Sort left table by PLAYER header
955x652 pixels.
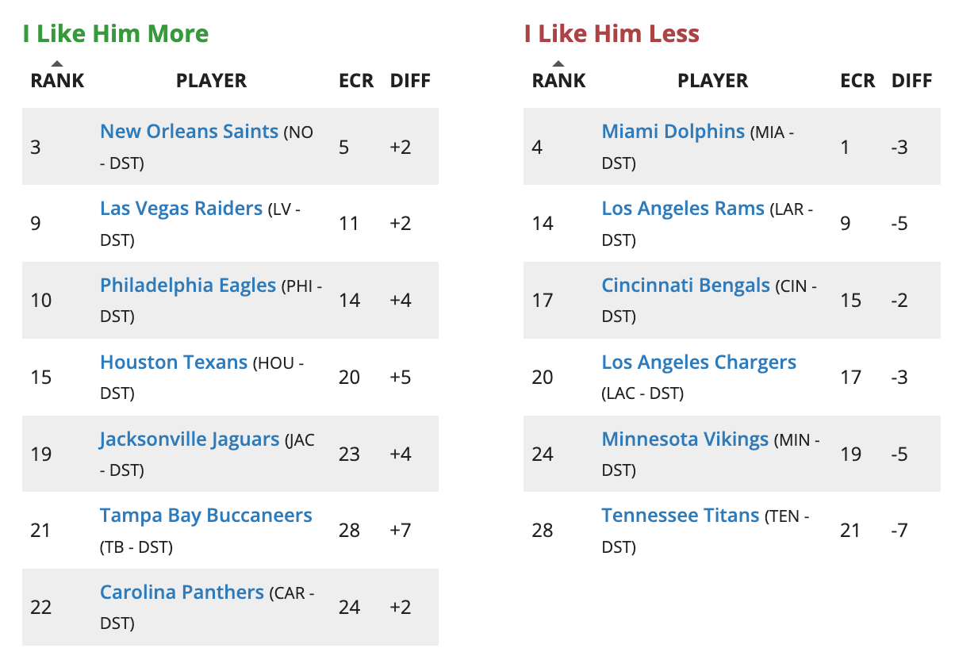point(211,81)
